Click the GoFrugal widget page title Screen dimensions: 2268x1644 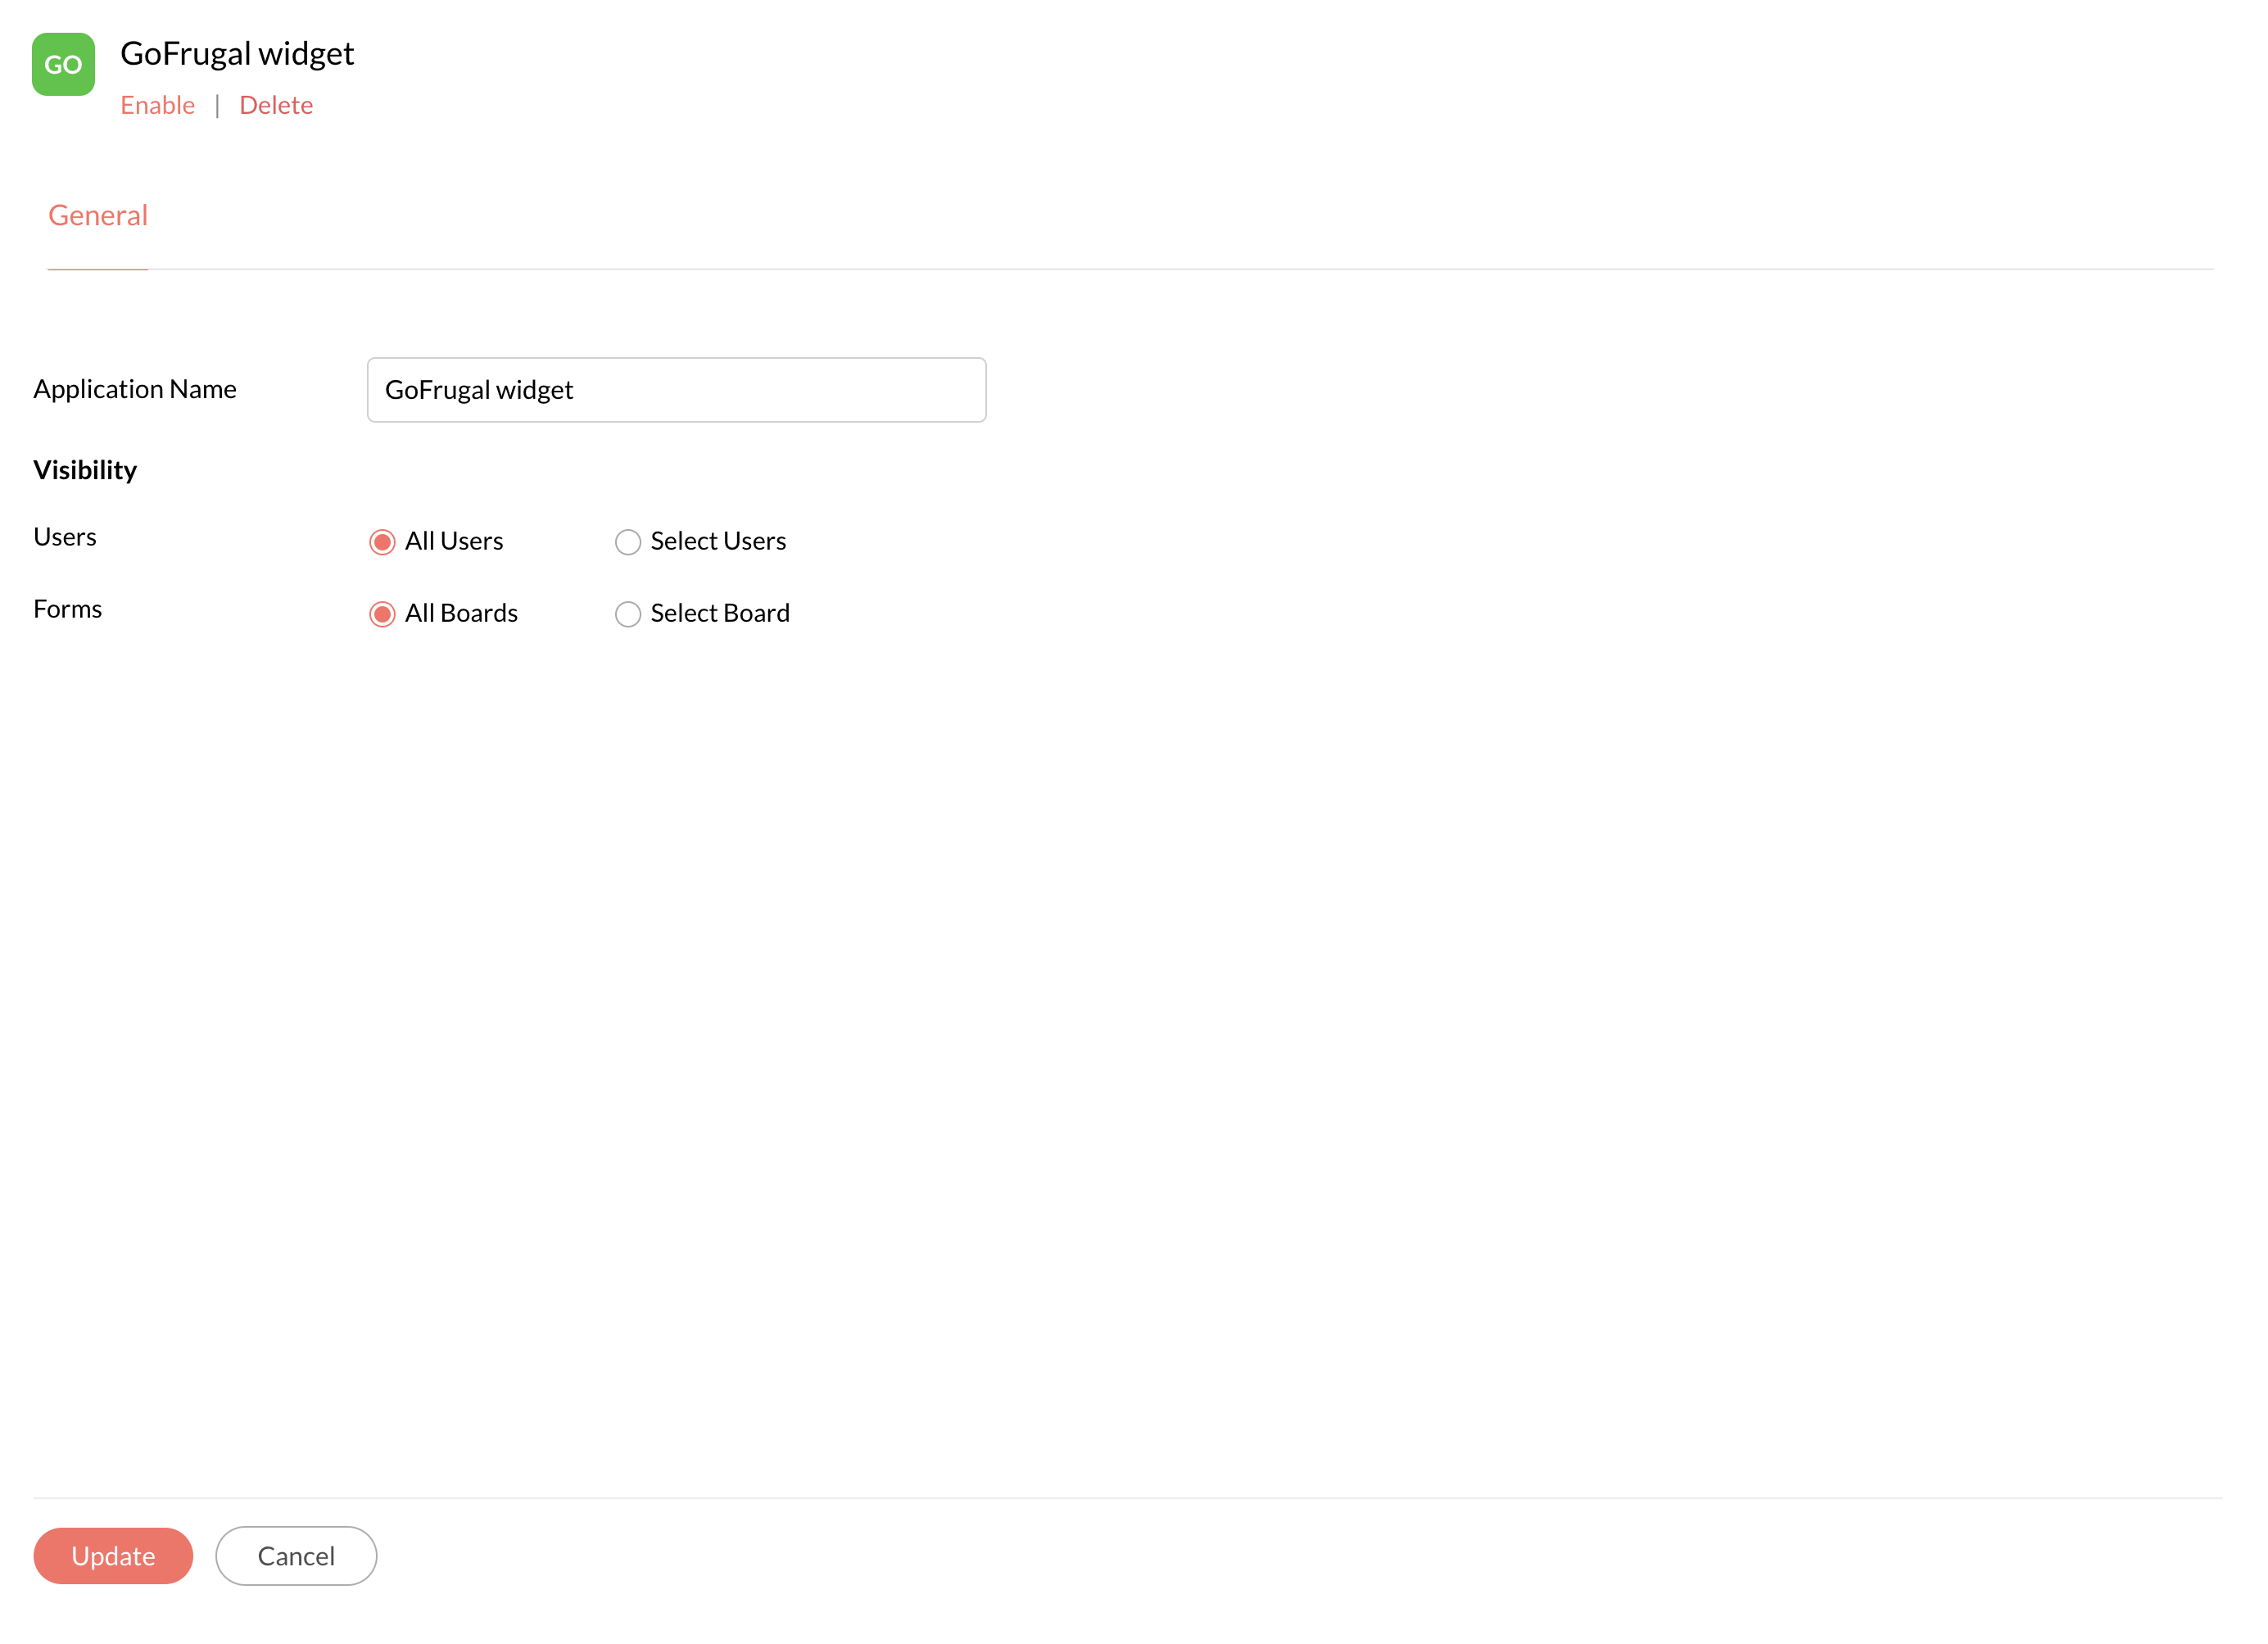(x=237, y=53)
